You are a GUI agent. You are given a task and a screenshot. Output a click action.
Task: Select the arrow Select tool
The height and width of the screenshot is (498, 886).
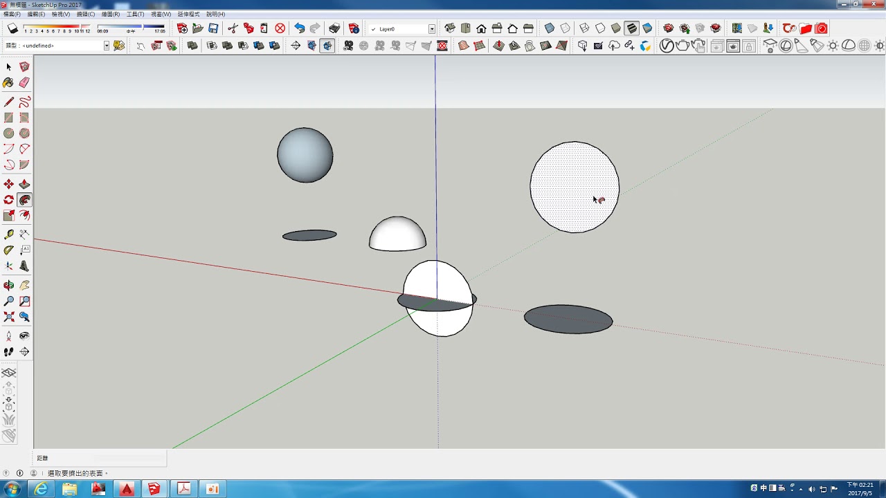coord(8,67)
